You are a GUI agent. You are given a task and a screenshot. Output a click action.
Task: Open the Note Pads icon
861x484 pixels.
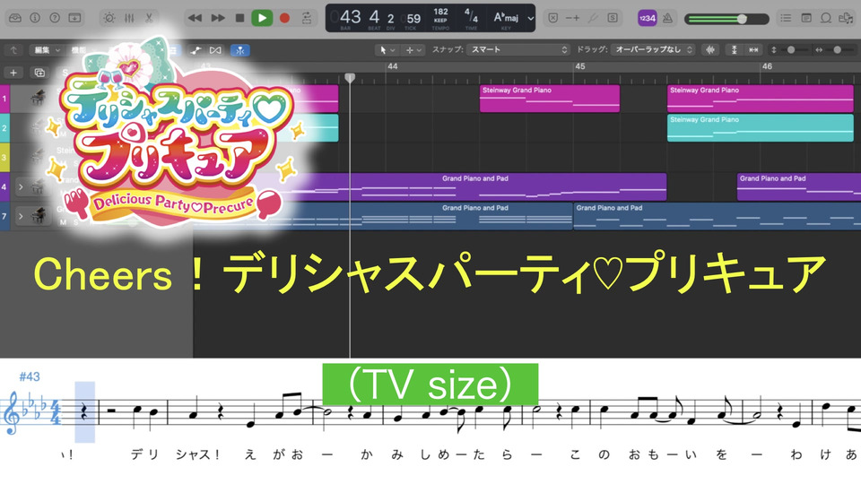point(805,18)
